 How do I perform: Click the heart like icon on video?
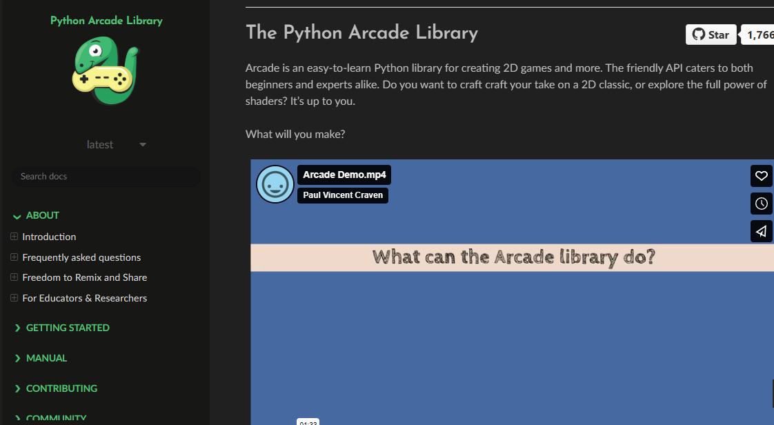[x=762, y=176]
